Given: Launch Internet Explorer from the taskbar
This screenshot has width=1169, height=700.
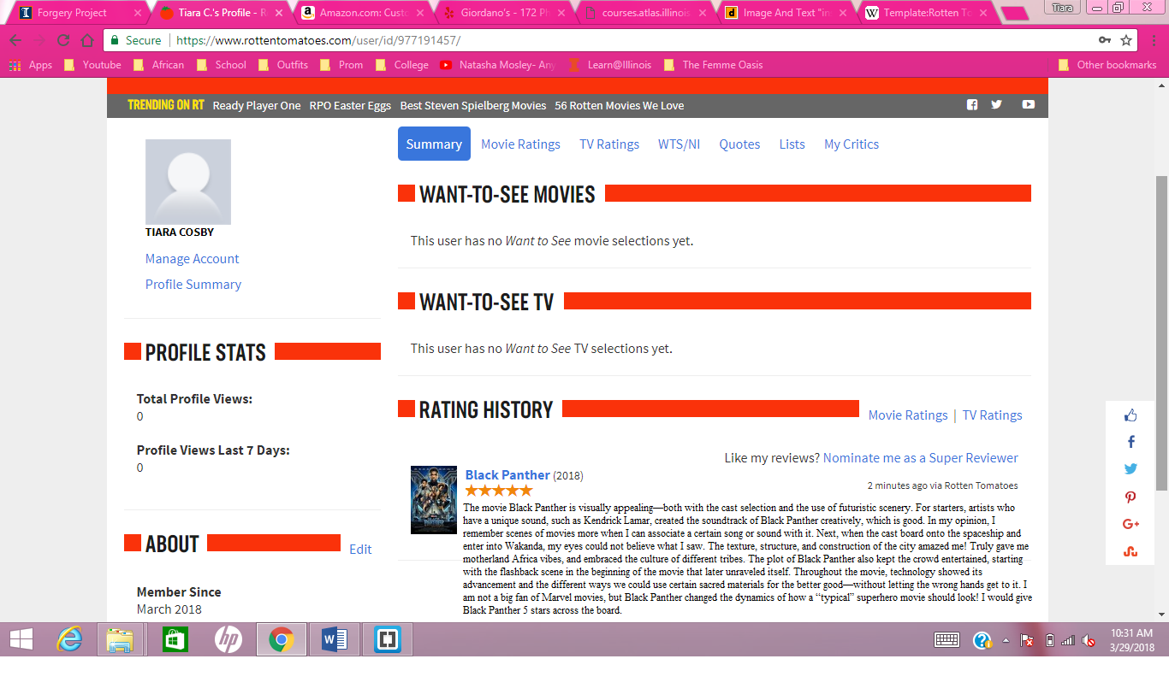Looking at the screenshot, I should click(x=68, y=639).
